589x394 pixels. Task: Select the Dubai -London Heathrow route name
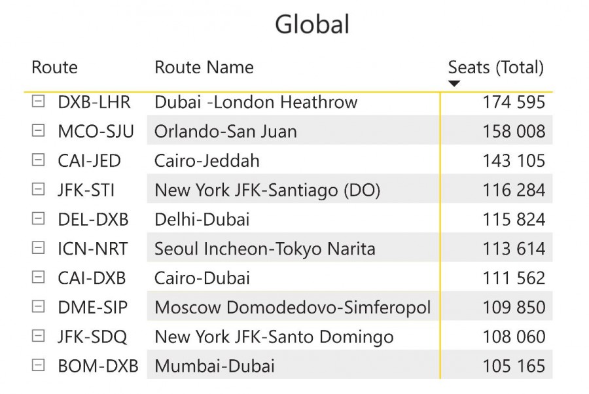tap(256, 102)
